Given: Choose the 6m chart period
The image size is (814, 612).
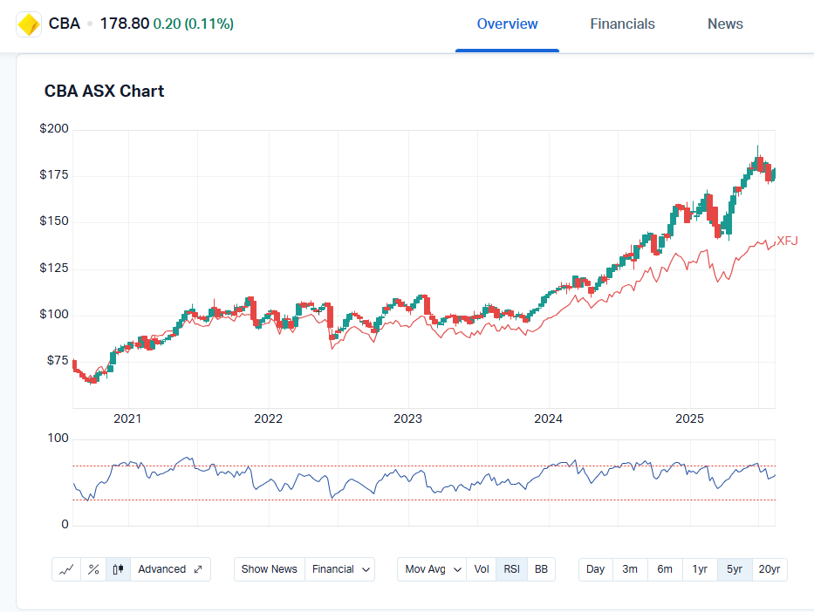Looking at the screenshot, I should (x=665, y=569).
